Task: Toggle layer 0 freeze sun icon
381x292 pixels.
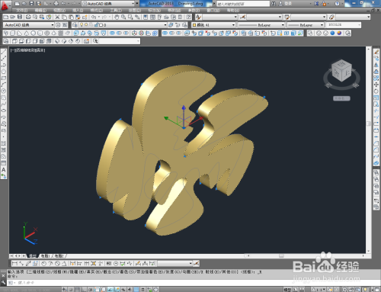Action: [86, 25]
